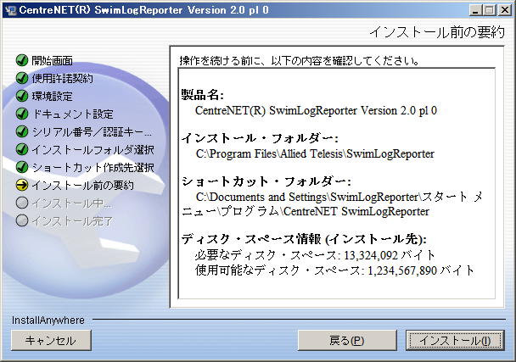
Task: Select the 開始画面 step label
Action: coord(53,60)
